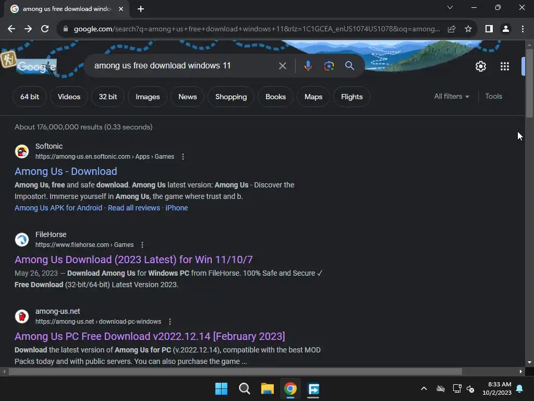
Task: Open Windows taskbar search
Action: [x=244, y=388]
